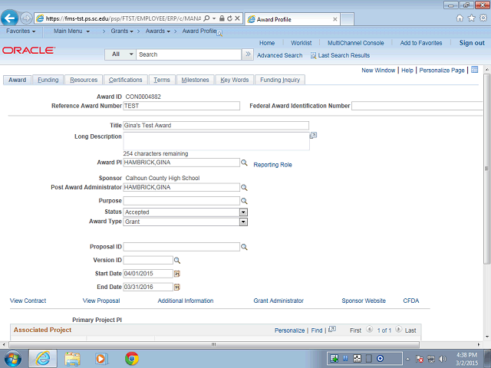Open the address bar search dropdown arrow
This screenshot has height=368, width=491.
point(214,18)
